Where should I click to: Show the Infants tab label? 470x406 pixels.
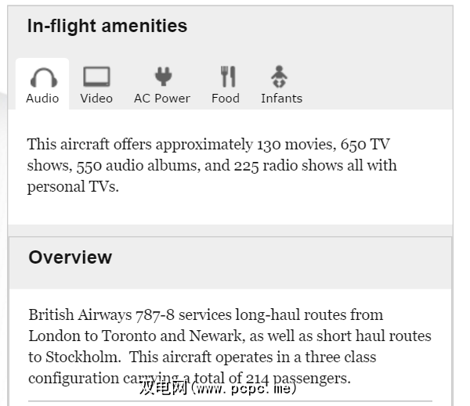pos(281,99)
